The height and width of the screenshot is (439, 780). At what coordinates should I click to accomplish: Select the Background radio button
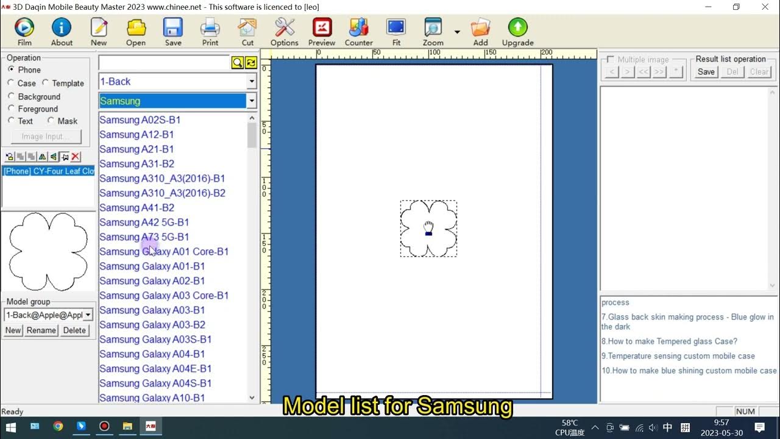tap(11, 96)
